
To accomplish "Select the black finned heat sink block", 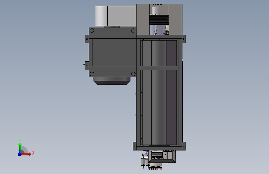I will click(x=159, y=20).
